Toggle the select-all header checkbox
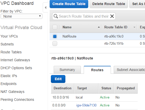145x110 pixels. (55, 27)
